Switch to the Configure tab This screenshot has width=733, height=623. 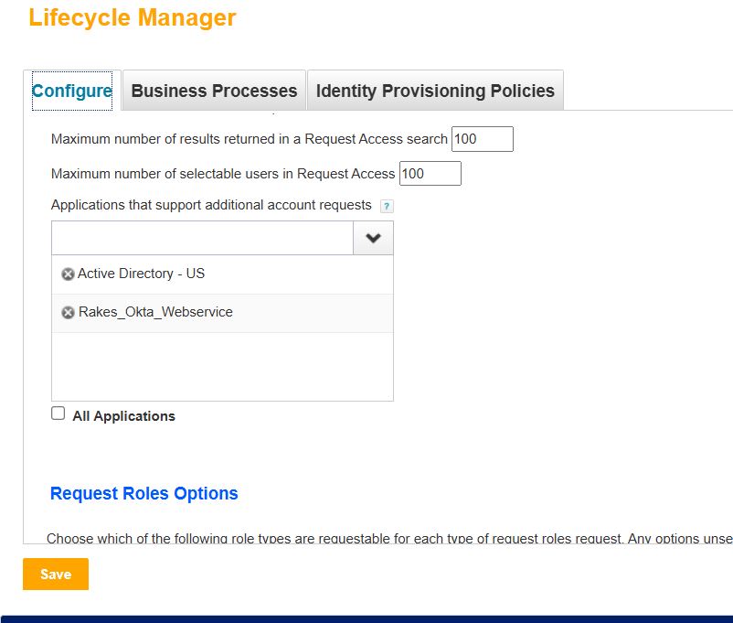click(x=72, y=91)
